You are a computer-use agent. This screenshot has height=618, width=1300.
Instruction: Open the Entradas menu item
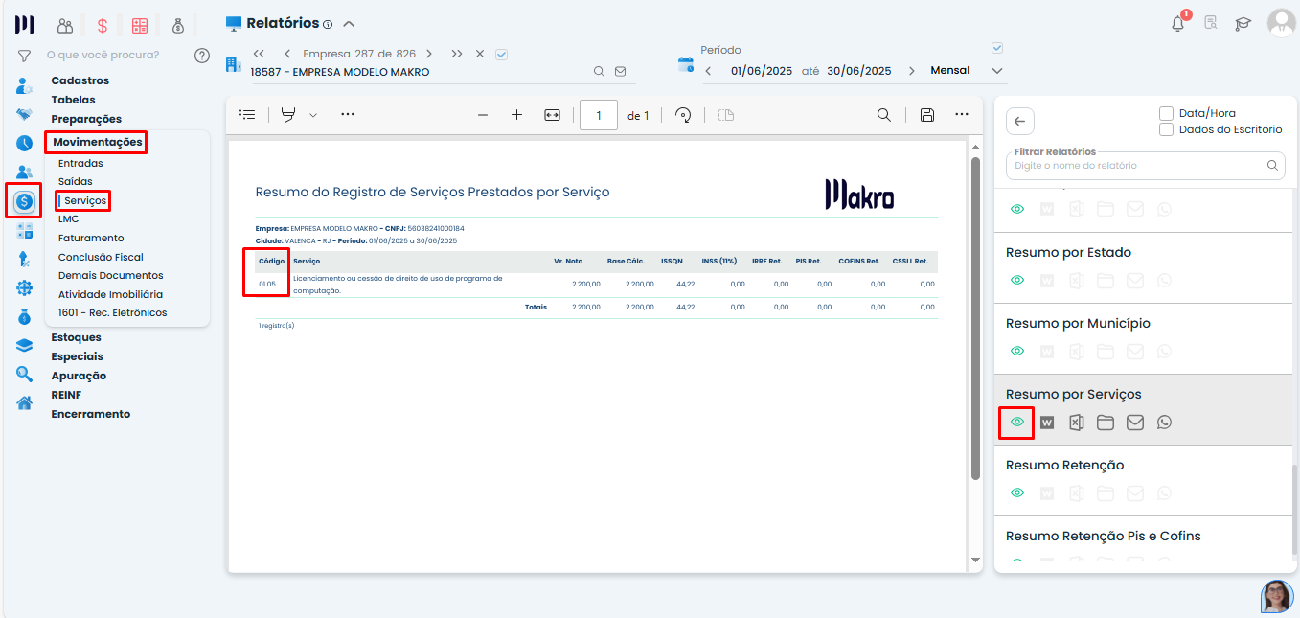[x=80, y=164]
